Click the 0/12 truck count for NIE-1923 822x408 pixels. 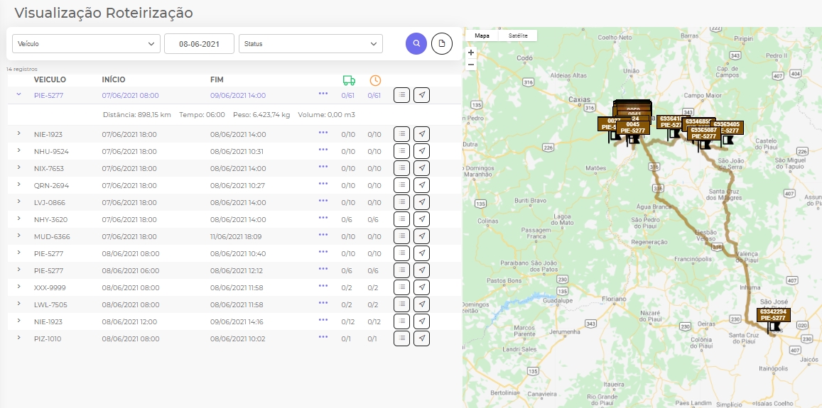coord(348,321)
